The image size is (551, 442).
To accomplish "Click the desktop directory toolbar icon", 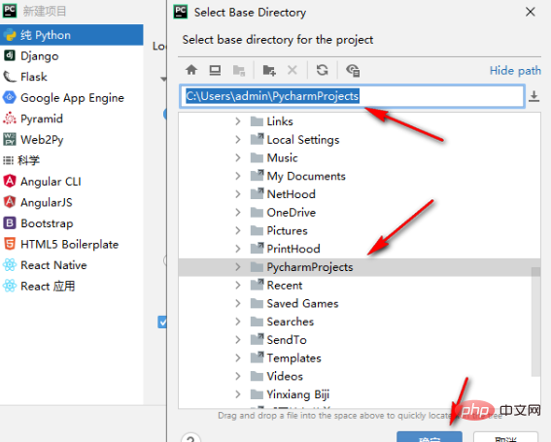I will 215,70.
